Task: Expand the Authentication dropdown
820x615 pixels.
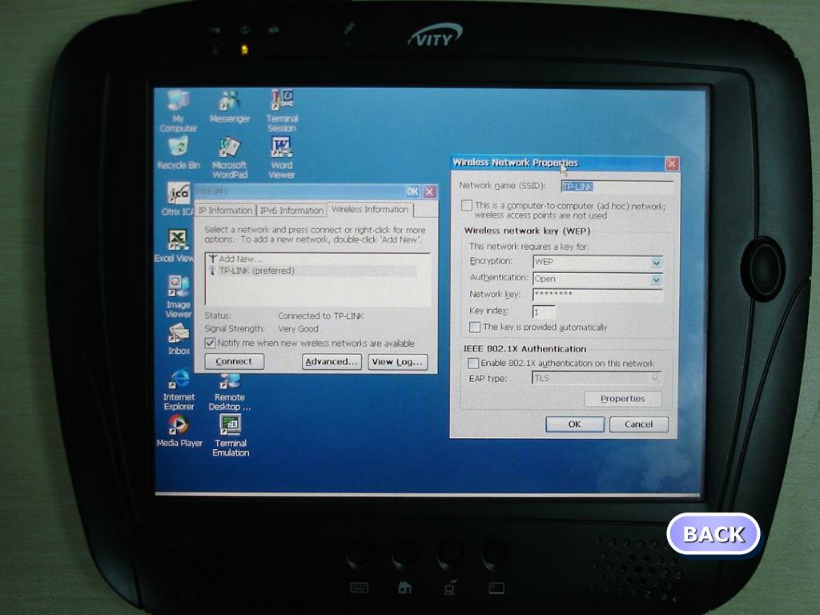Action: coord(657,279)
